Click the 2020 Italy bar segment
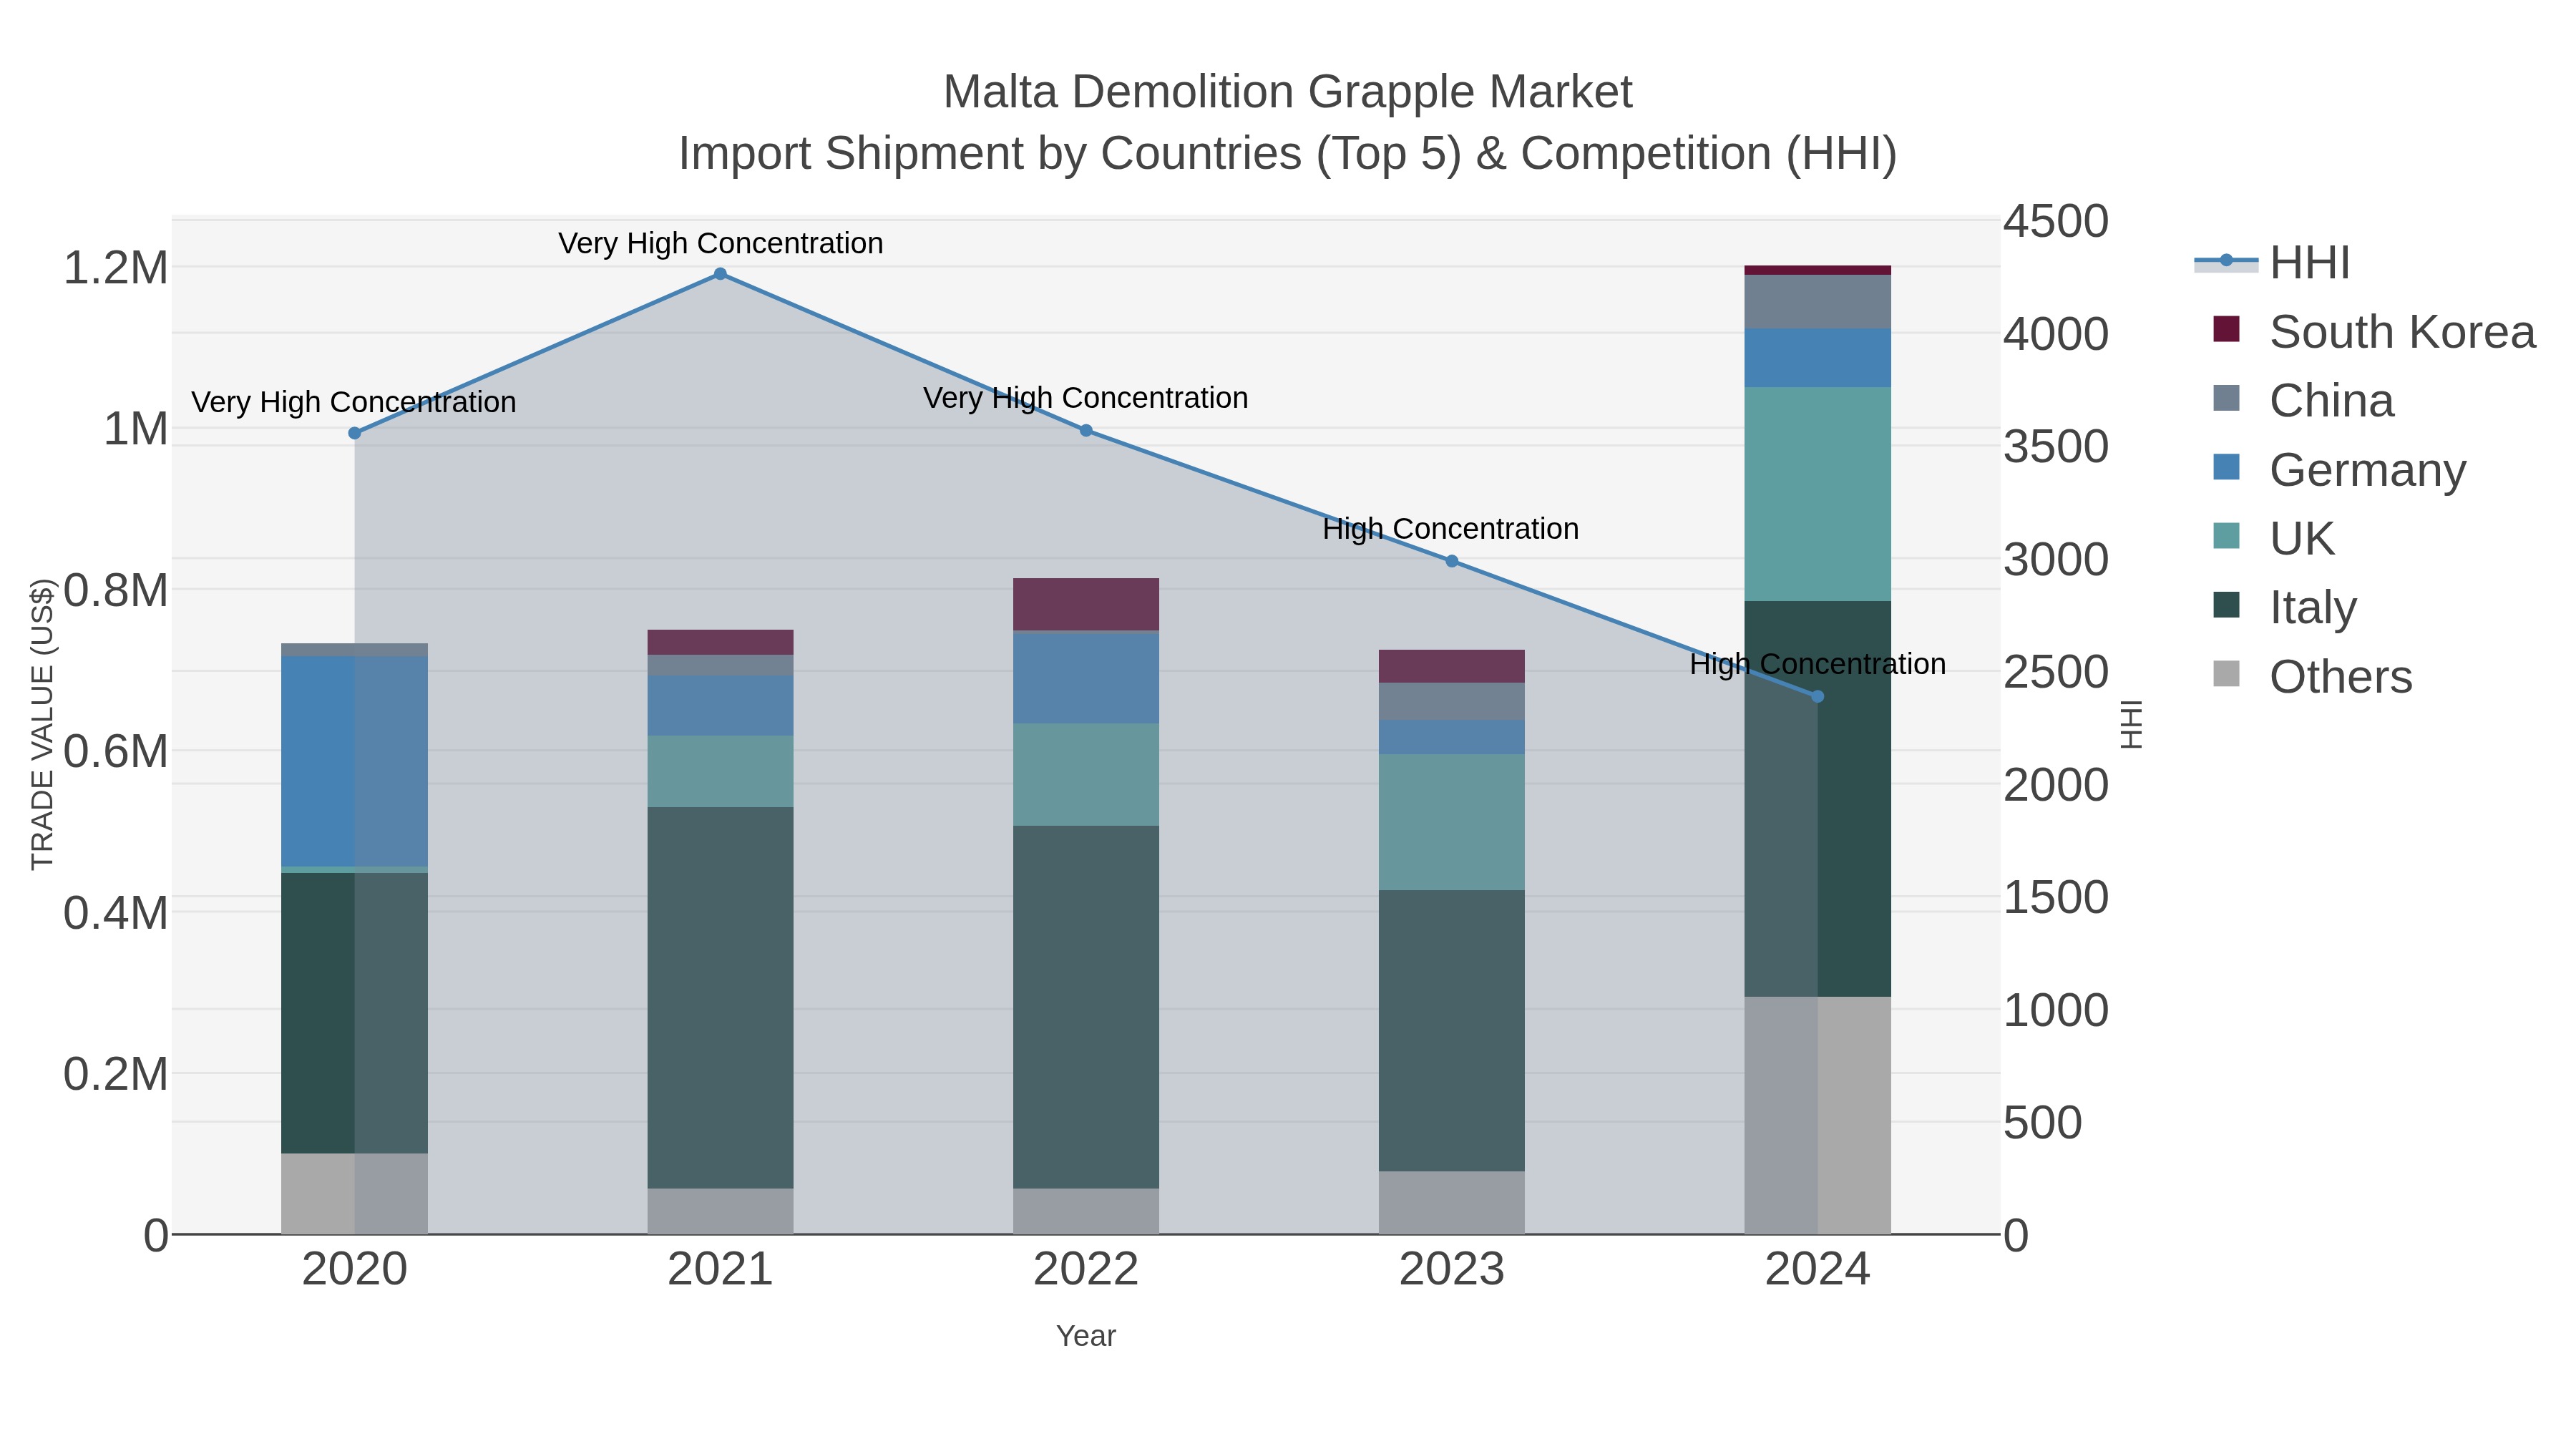This screenshot has height=1449, width=2576. coord(354,1013)
